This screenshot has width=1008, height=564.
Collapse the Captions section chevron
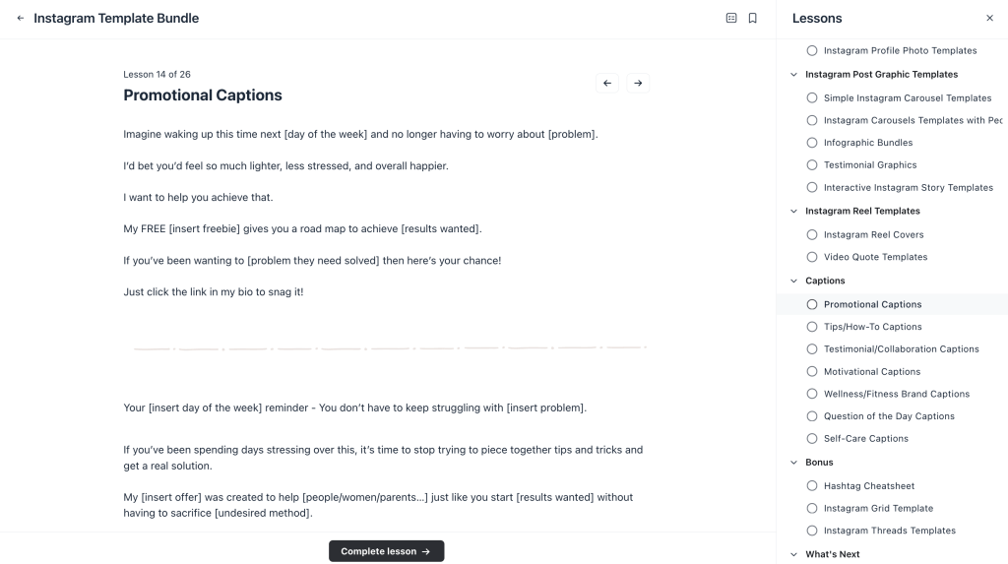[x=793, y=281]
